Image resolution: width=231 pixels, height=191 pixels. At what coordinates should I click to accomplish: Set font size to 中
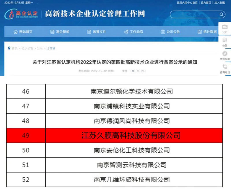(x=138, y=71)
